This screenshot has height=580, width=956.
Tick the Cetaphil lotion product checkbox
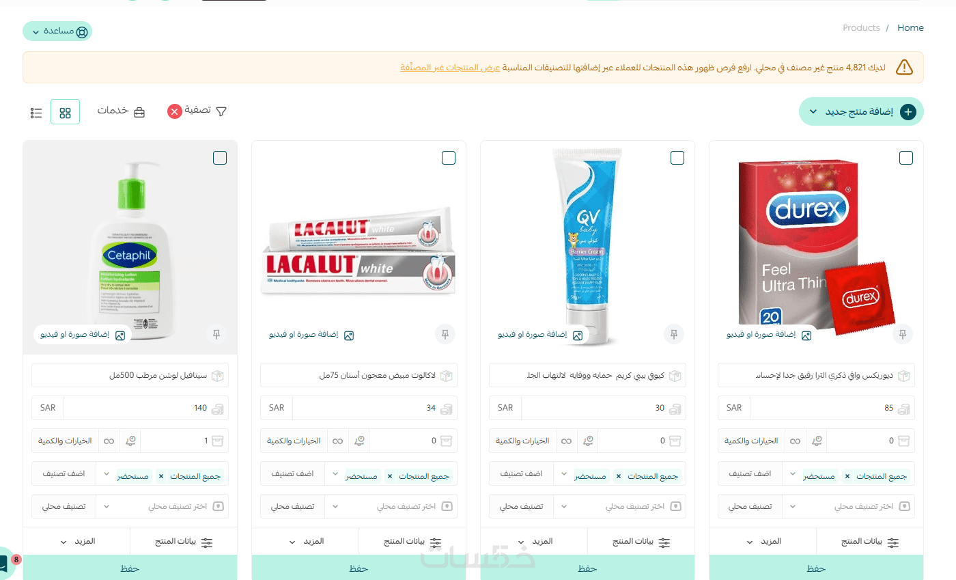point(220,158)
